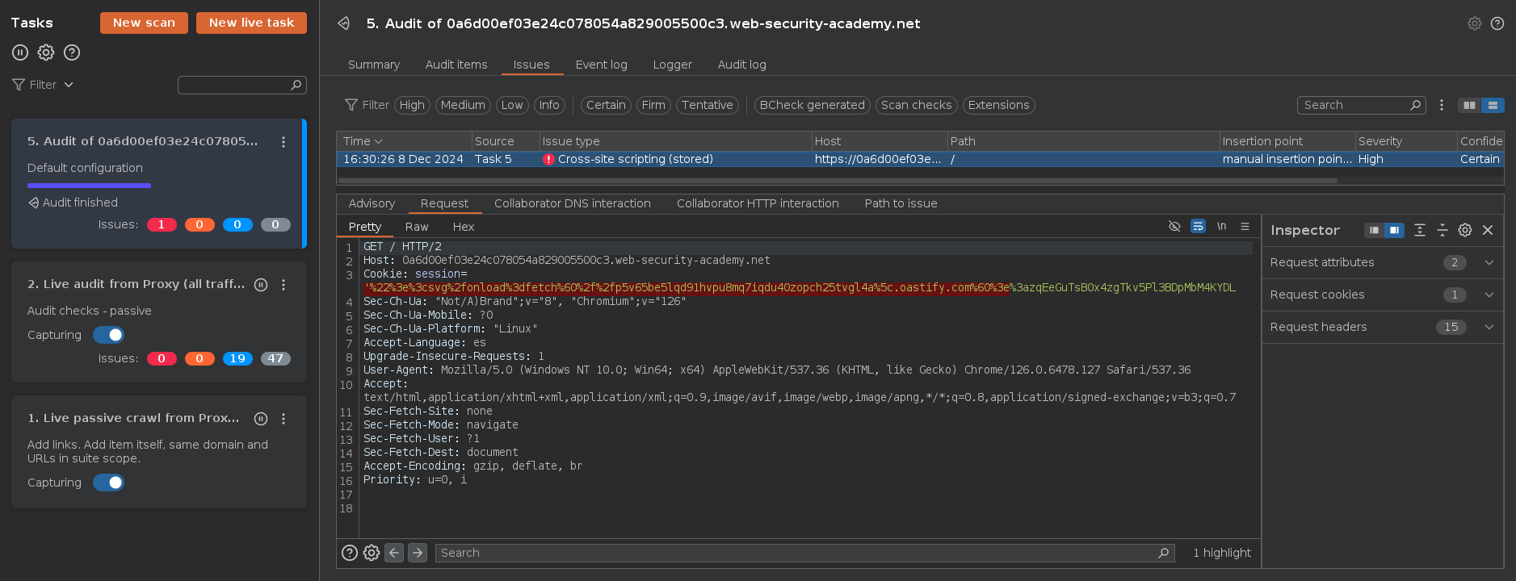Toggle Scan checks filter
The image size is (1516, 581).
coord(916,105)
